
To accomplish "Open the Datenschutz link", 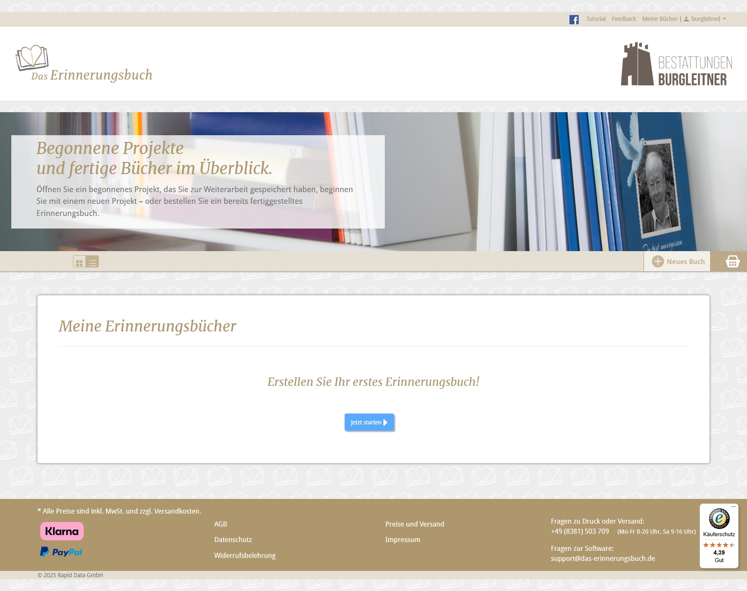I will coord(233,540).
